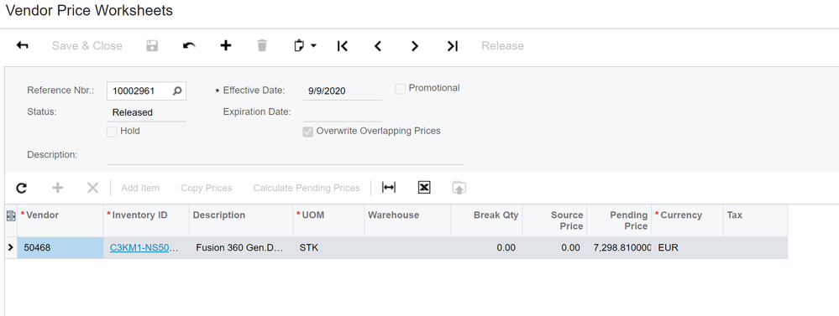Click the Status field Released
The image size is (839, 316).
click(147, 112)
